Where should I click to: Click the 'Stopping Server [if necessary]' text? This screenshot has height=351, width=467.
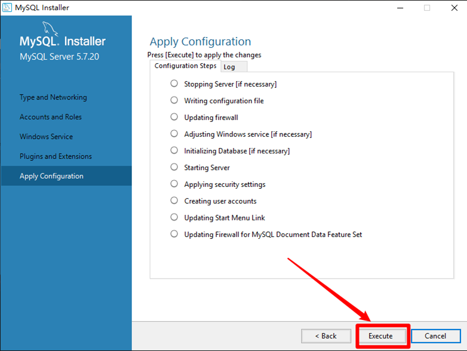(231, 84)
